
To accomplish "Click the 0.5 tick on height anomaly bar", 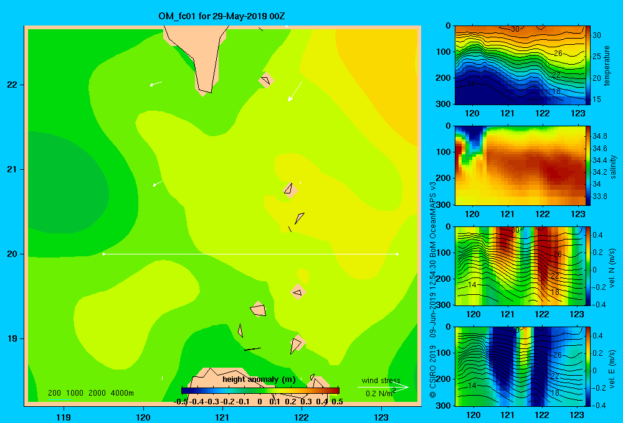I will [x=337, y=402].
